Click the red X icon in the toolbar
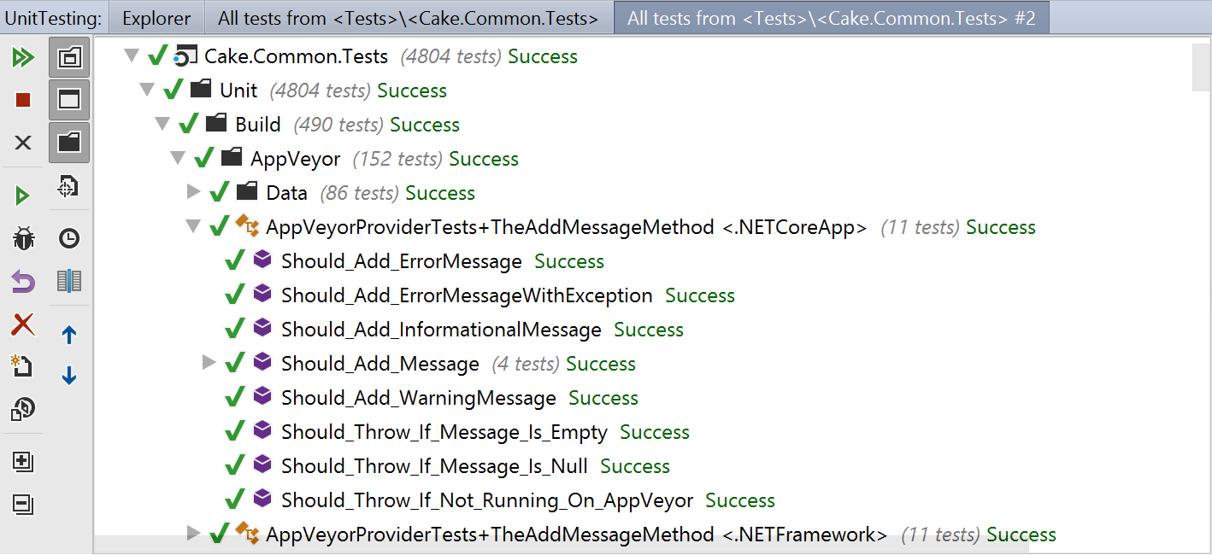 pos(23,324)
